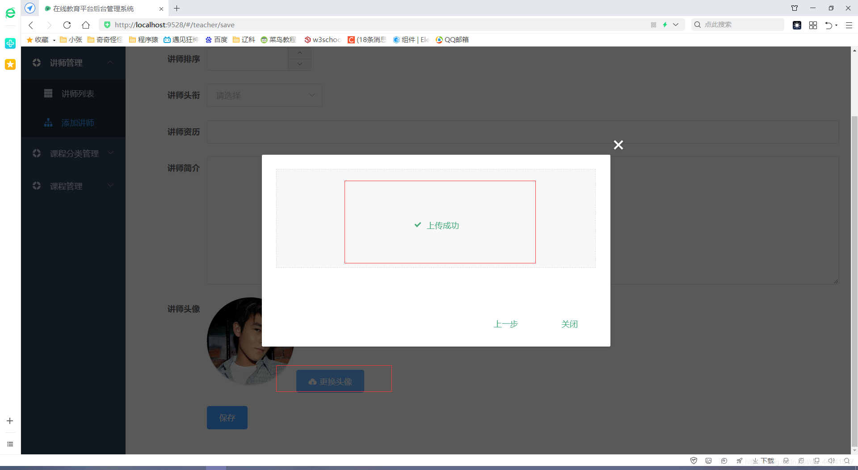Click the 添加讲师 tree icon
This screenshot has height=470, width=858.
coord(48,123)
